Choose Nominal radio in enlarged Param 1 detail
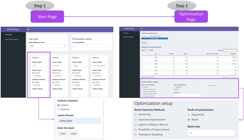The image size is (244, 140). (x=59, y=109)
